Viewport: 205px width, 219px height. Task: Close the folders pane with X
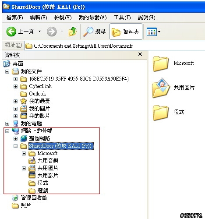[x=140, y=54]
